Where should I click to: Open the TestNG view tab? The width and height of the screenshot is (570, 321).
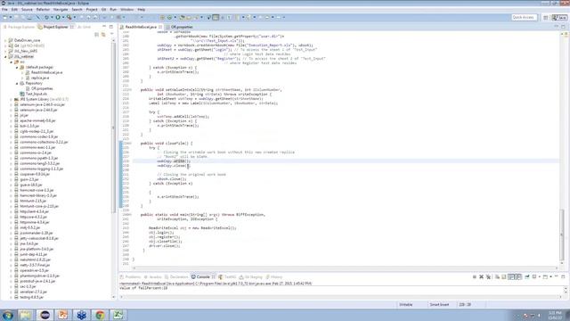pos(228,277)
